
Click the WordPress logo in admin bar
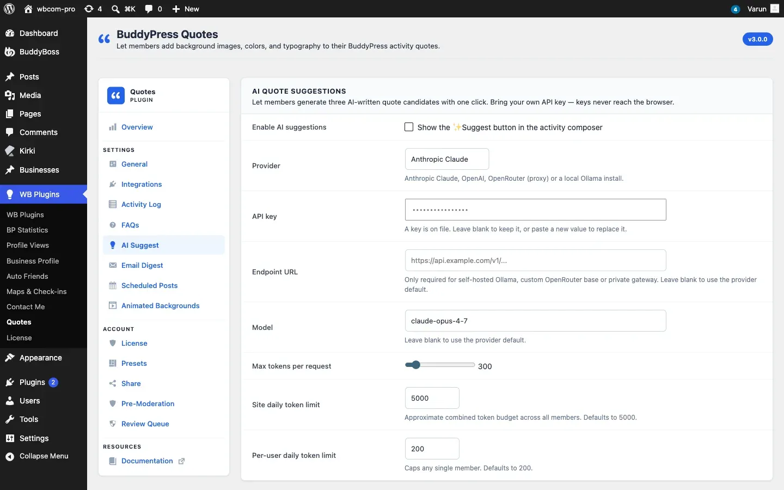click(x=9, y=9)
